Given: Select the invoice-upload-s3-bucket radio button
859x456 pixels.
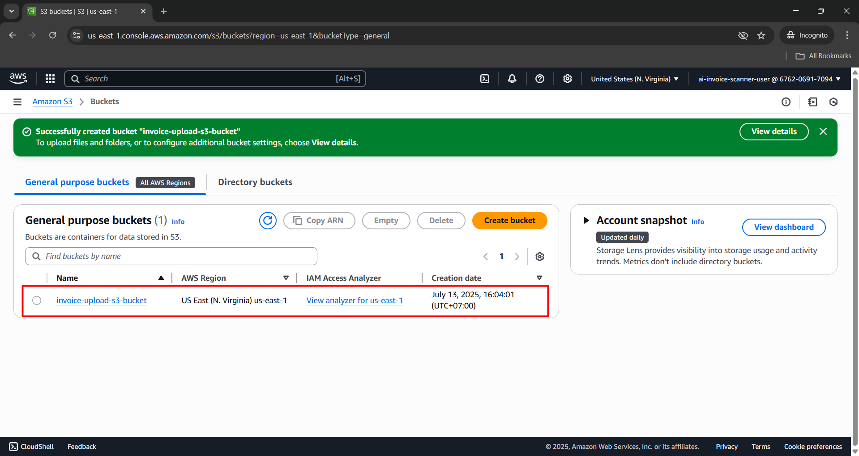Looking at the screenshot, I should pos(37,300).
